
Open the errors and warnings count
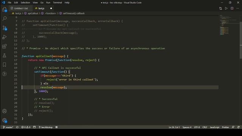[26, 127]
